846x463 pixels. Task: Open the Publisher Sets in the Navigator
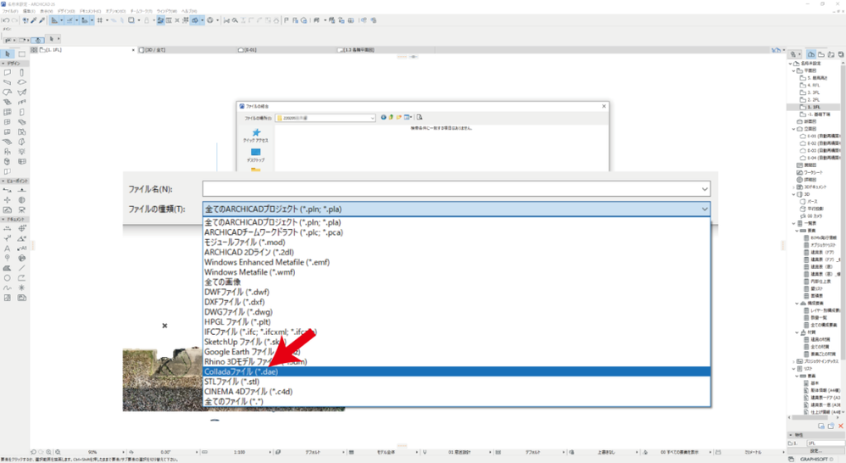point(841,54)
